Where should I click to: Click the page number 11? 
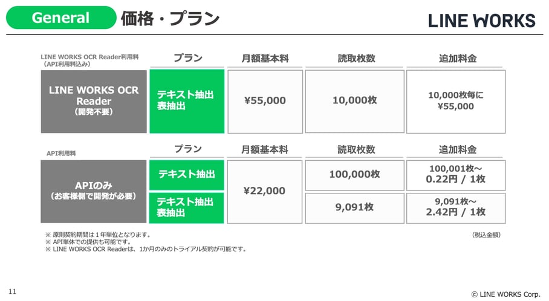13,292
